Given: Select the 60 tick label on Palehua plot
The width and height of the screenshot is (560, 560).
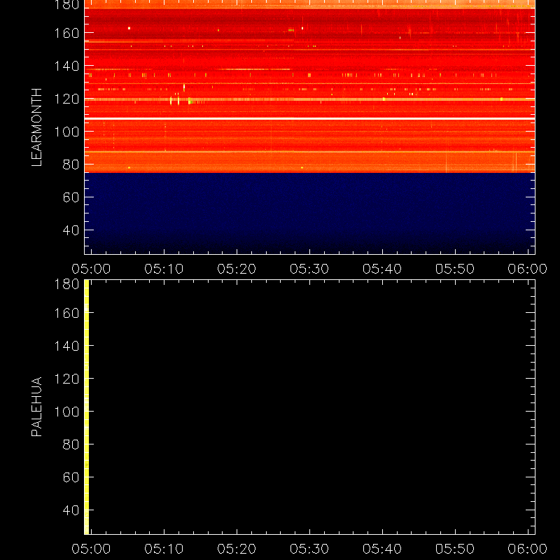Looking at the screenshot, I should pyautogui.click(x=71, y=477).
